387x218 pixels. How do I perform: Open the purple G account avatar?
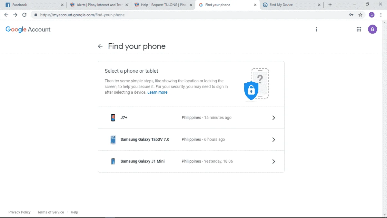[x=372, y=29]
